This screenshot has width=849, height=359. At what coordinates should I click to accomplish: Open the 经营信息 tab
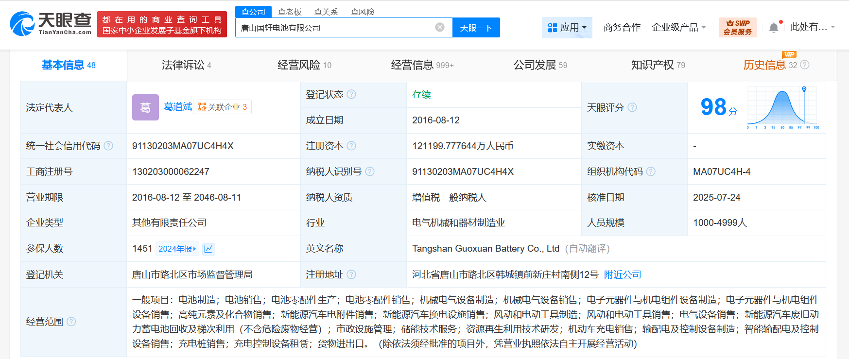(x=422, y=65)
